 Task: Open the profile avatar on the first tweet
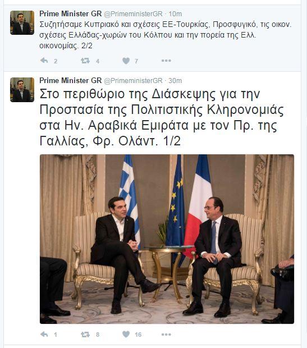(x=22, y=22)
